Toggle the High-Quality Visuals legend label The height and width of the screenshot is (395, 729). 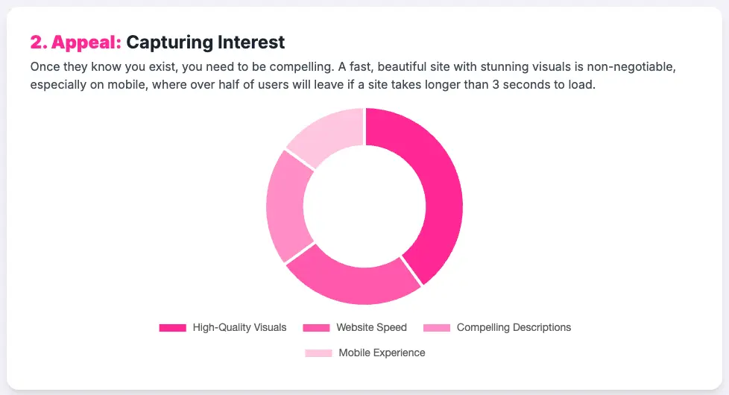(239, 328)
